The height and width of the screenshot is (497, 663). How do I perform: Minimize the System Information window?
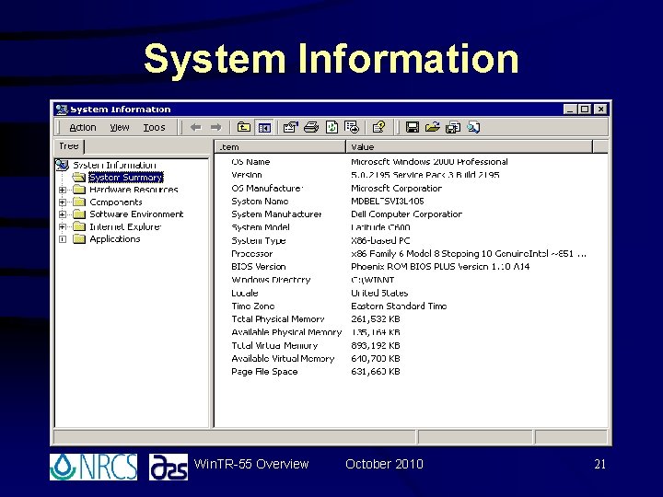tap(570, 110)
